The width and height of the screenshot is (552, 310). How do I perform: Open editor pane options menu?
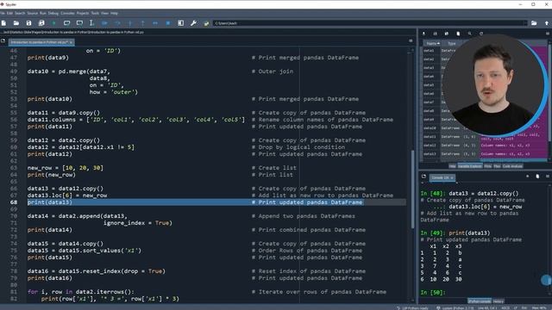[411, 41]
